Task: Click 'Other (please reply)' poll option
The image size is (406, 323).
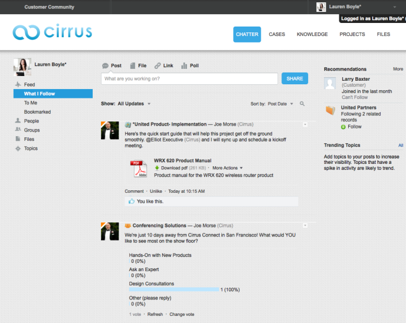Action: 150,298
